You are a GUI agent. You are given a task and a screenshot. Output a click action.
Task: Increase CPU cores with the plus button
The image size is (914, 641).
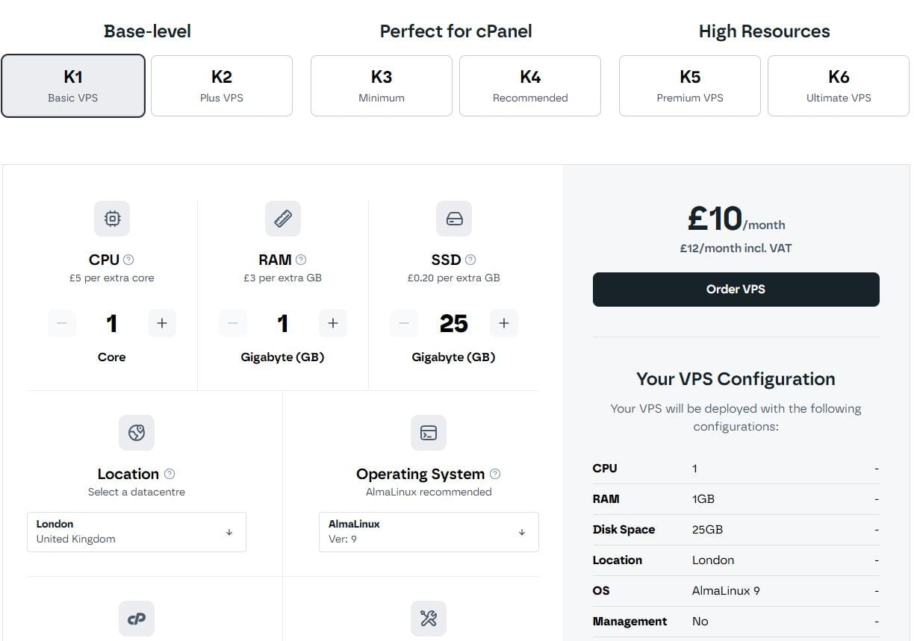click(162, 323)
